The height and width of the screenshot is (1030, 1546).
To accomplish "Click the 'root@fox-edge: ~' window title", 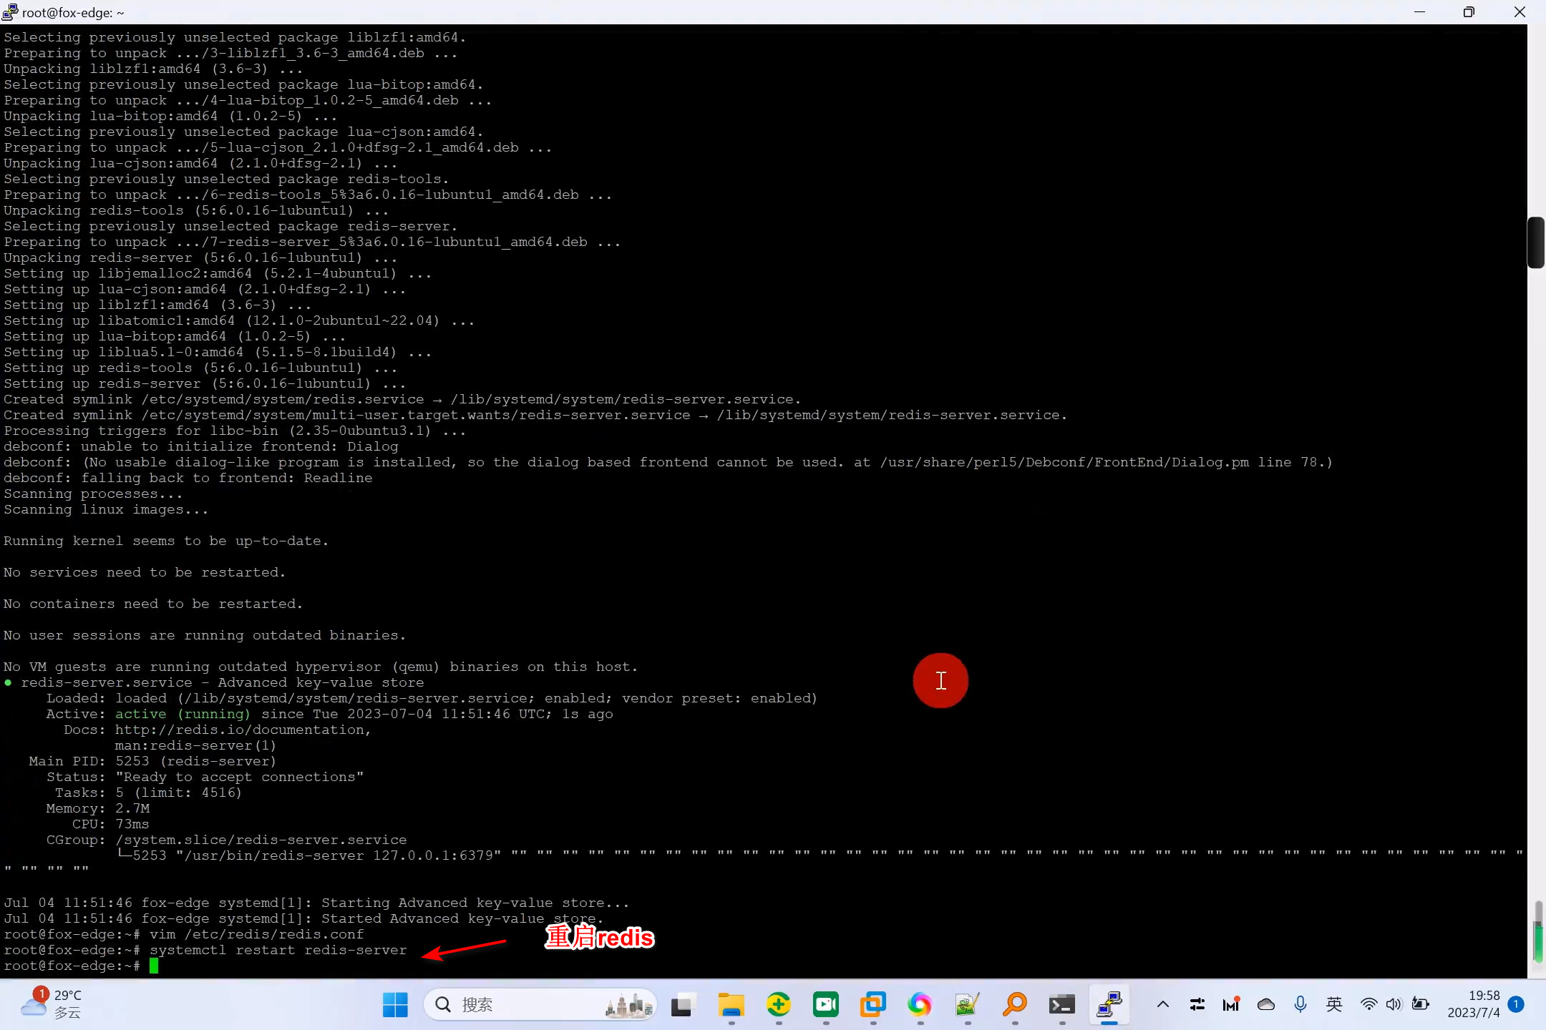I will (73, 13).
